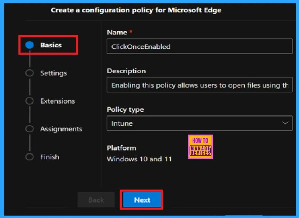This screenshot has width=299, height=218.
Task: Click the greyed-out Back button
Action: (x=96, y=200)
